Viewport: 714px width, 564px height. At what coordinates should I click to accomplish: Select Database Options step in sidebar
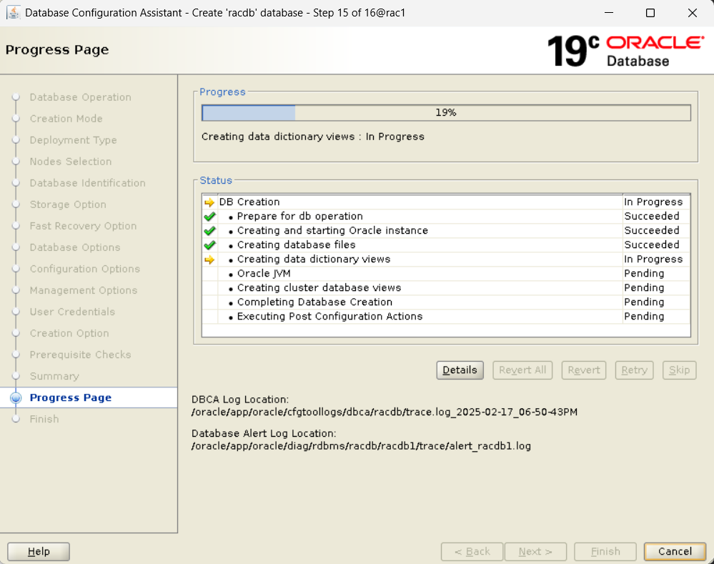click(74, 247)
